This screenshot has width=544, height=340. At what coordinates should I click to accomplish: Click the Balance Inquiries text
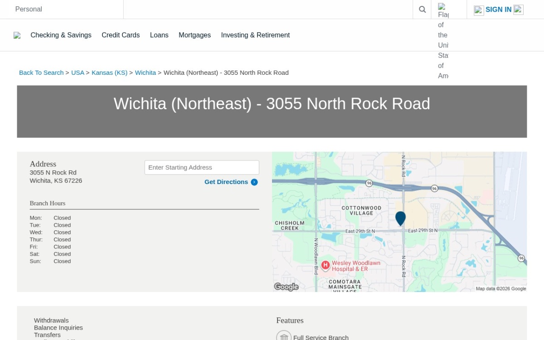point(58,328)
